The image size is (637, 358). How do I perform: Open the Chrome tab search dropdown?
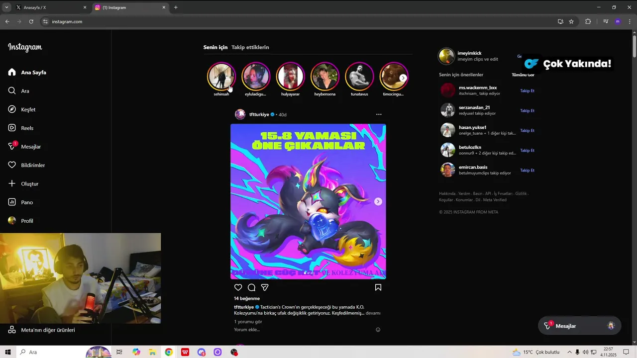pyautogui.click(x=6, y=7)
